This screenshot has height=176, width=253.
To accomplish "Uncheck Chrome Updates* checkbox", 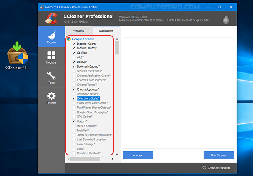I will pos(74,89).
